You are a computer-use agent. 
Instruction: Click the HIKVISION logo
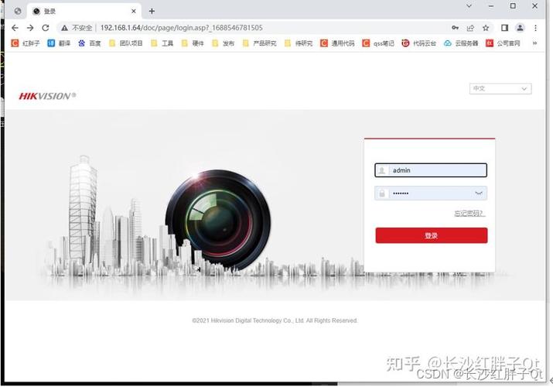point(47,96)
